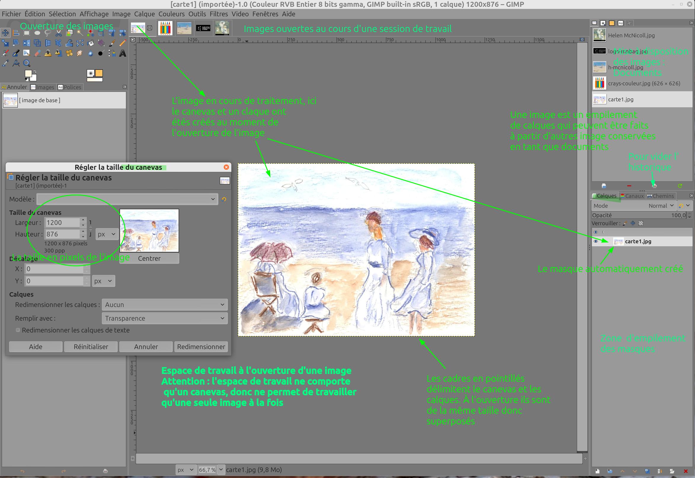Click the duplicate layer icon
Viewport: 695px width, 478px height.
(647, 471)
